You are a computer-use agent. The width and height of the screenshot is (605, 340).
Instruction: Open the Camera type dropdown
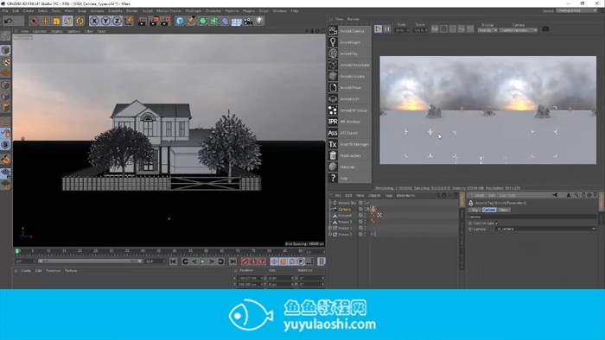(x=545, y=229)
